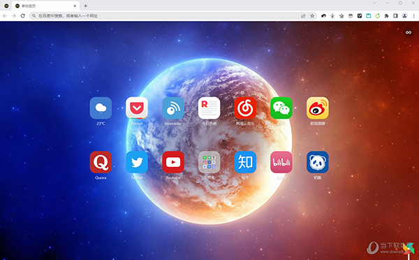Open the browser three-dot menu
Viewport: 419px width, 260px height.
pyautogui.click(x=413, y=16)
